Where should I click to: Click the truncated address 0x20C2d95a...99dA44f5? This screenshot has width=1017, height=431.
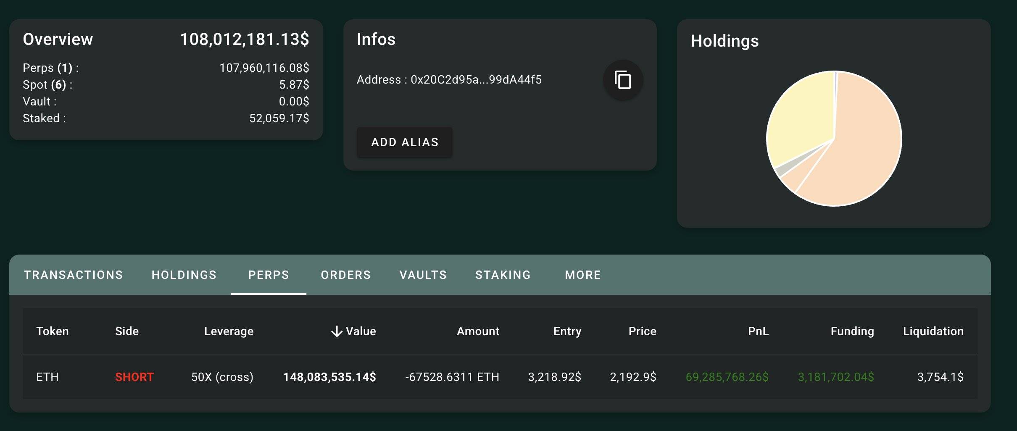(449, 80)
